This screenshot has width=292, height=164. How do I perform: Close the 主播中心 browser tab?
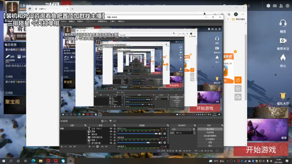pos(67,9)
